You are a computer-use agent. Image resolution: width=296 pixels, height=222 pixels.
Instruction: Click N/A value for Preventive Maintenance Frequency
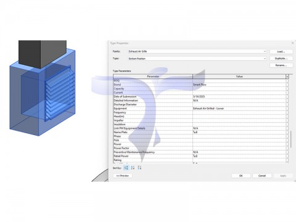coord(195,152)
